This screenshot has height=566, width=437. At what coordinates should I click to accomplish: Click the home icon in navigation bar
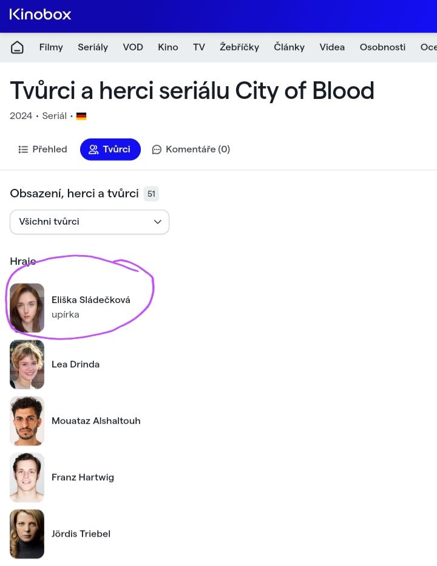(17, 47)
